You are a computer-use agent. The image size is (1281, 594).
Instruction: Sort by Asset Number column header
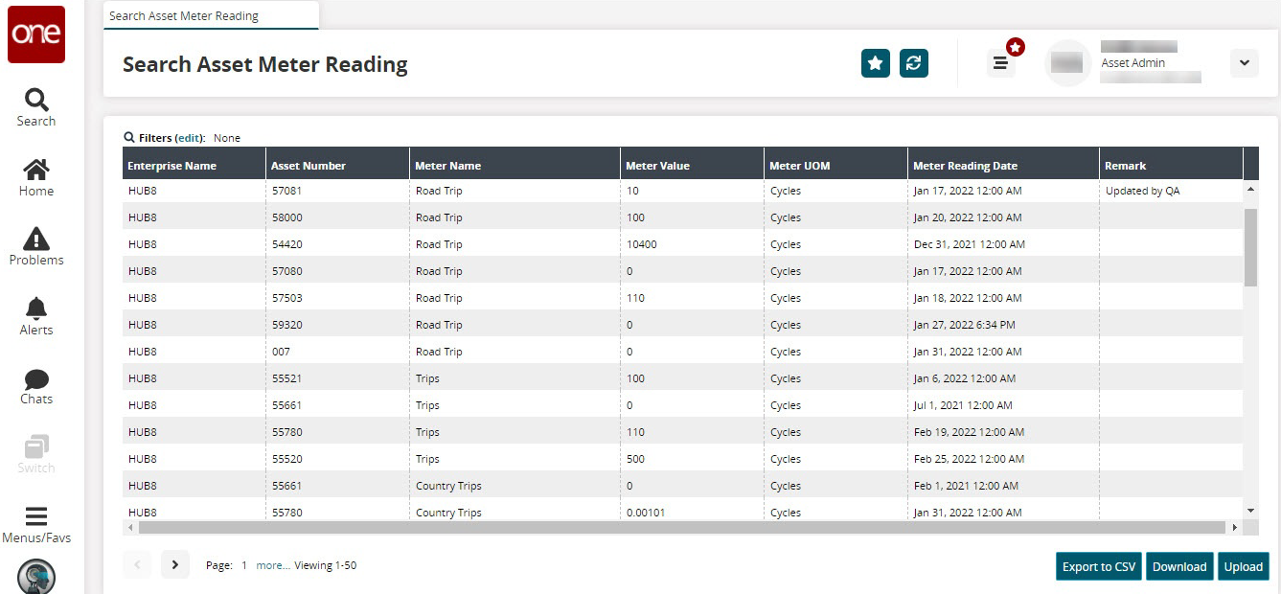(x=337, y=166)
